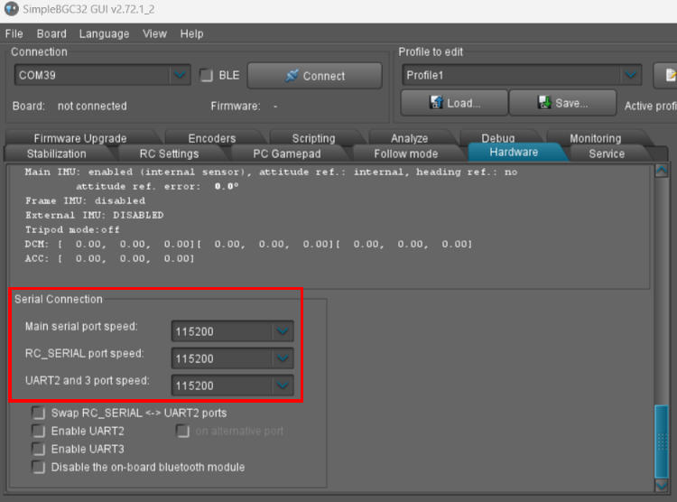
Task: Open the View menu
Action: point(154,33)
